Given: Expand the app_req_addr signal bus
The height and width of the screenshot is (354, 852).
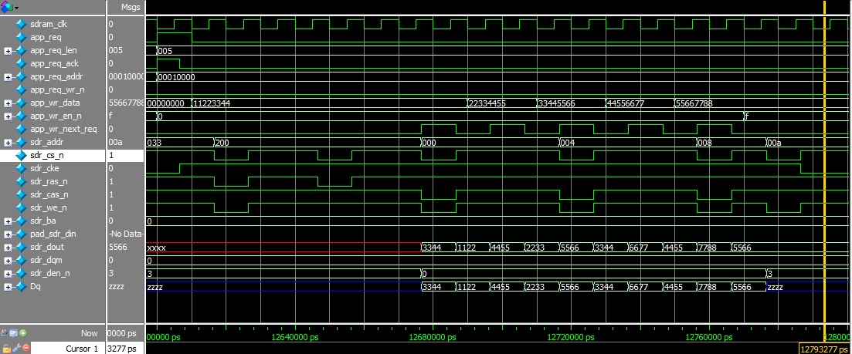Looking at the screenshot, I should pos(8,77).
